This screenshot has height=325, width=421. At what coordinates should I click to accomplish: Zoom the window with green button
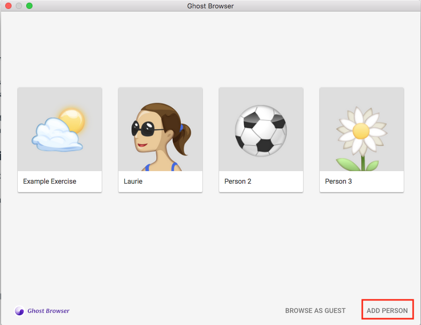[x=29, y=6]
